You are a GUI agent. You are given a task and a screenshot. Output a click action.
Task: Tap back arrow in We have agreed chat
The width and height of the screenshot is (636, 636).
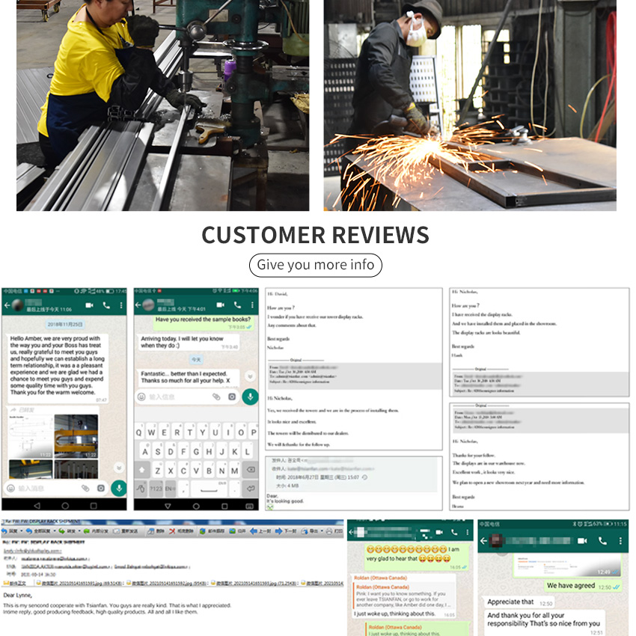(483, 541)
